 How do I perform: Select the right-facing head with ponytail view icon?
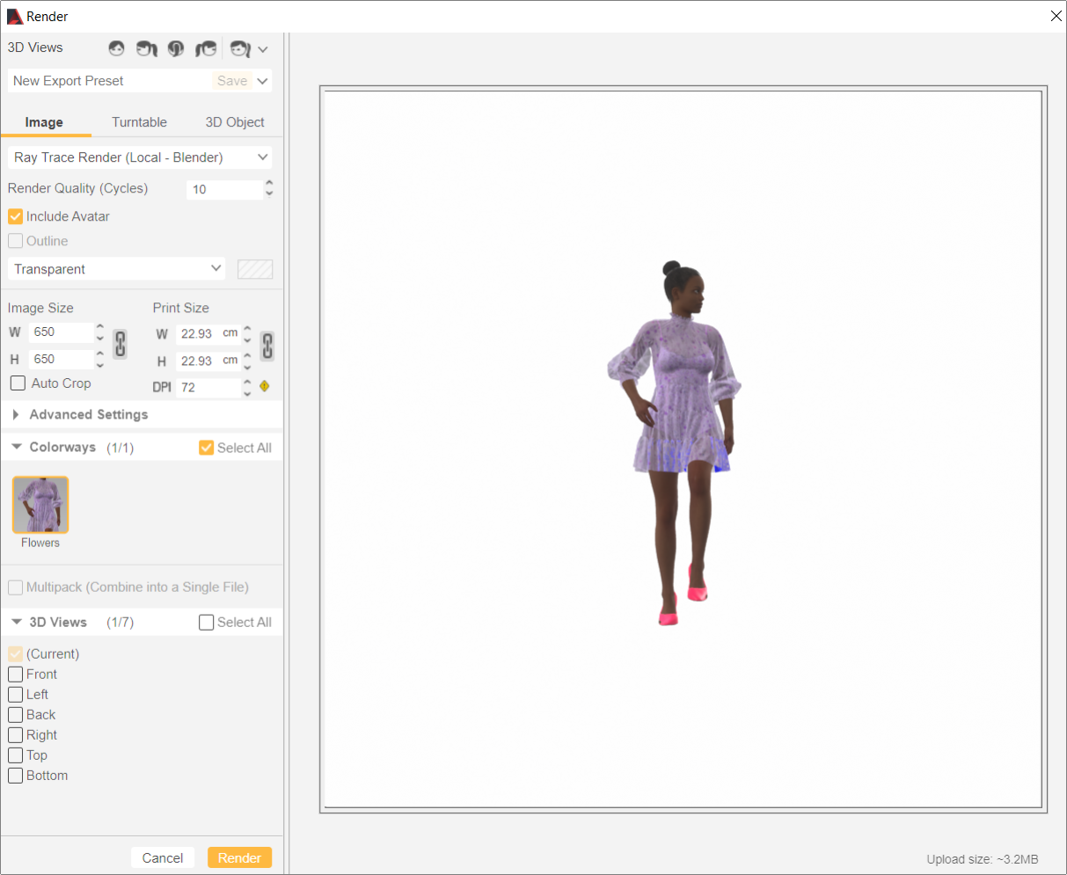pyautogui.click(x=206, y=48)
